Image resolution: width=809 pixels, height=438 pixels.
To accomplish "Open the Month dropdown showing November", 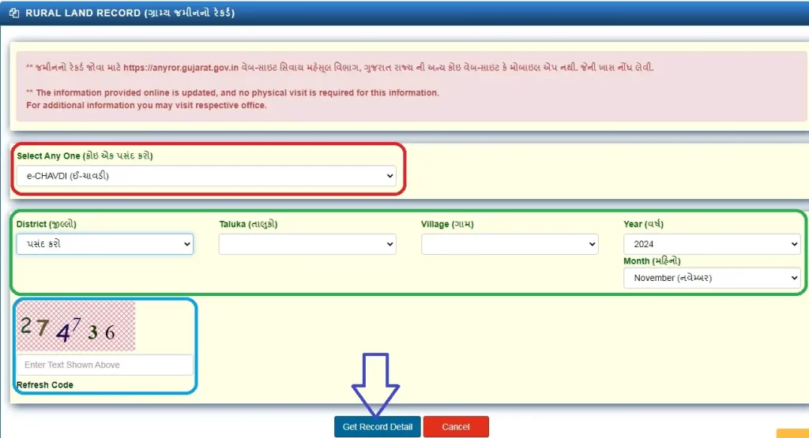I will click(712, 278).
